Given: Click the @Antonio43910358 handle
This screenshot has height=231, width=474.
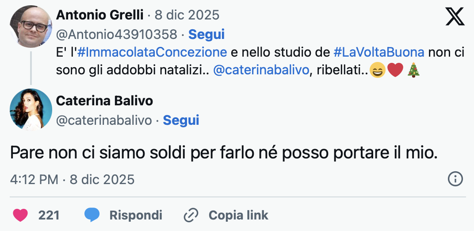Looking at the screenshot, I should click(117, 34).
